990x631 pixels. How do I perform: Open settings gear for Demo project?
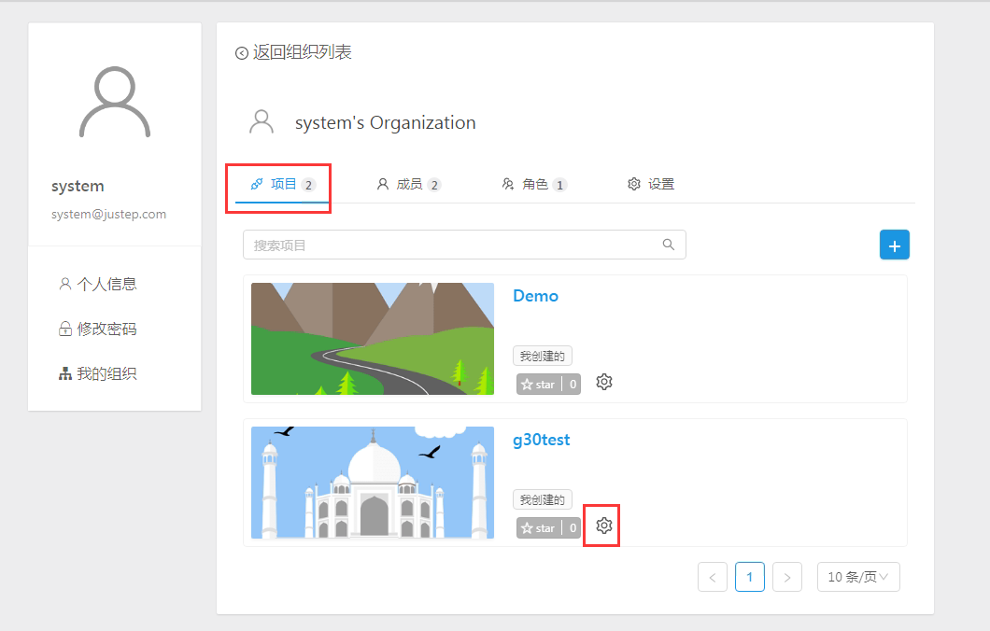604,382
